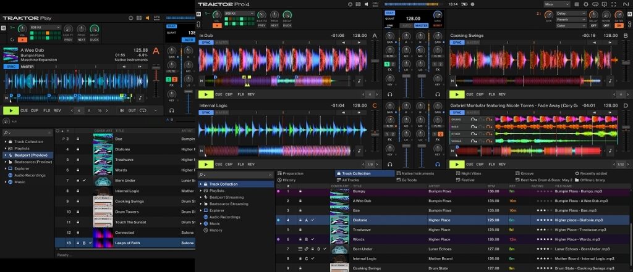This screenshot has width=633, height=272.
Task: Expand Playlists in Traktor Pro browser tree
Action: coord(201,191)
